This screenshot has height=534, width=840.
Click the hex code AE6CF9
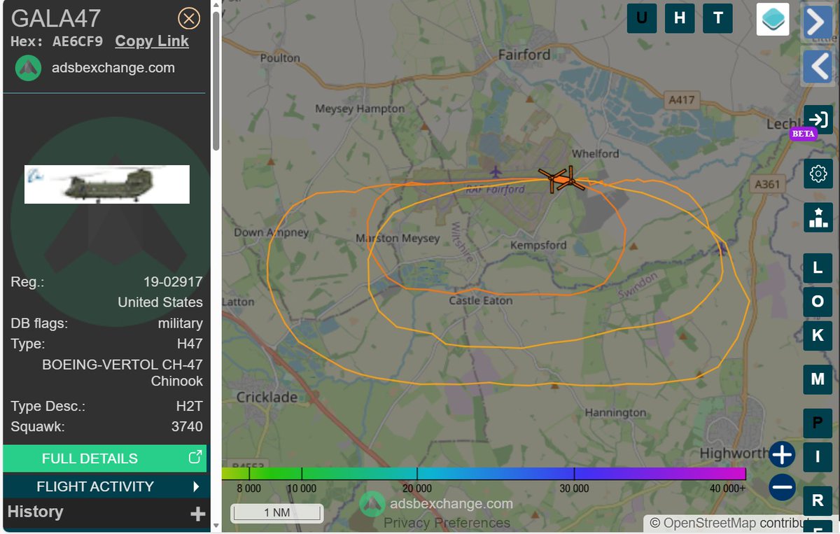pos(78,41)
